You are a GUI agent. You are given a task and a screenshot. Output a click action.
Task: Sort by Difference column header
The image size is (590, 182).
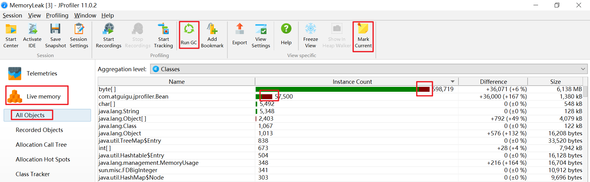(x=493, y=82)
